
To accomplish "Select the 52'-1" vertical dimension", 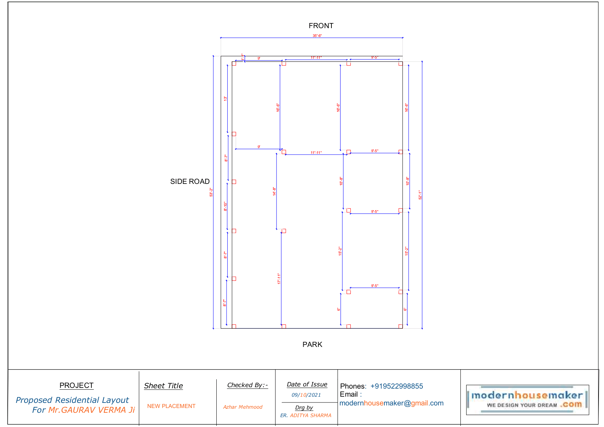I will [x=420, y=195].
